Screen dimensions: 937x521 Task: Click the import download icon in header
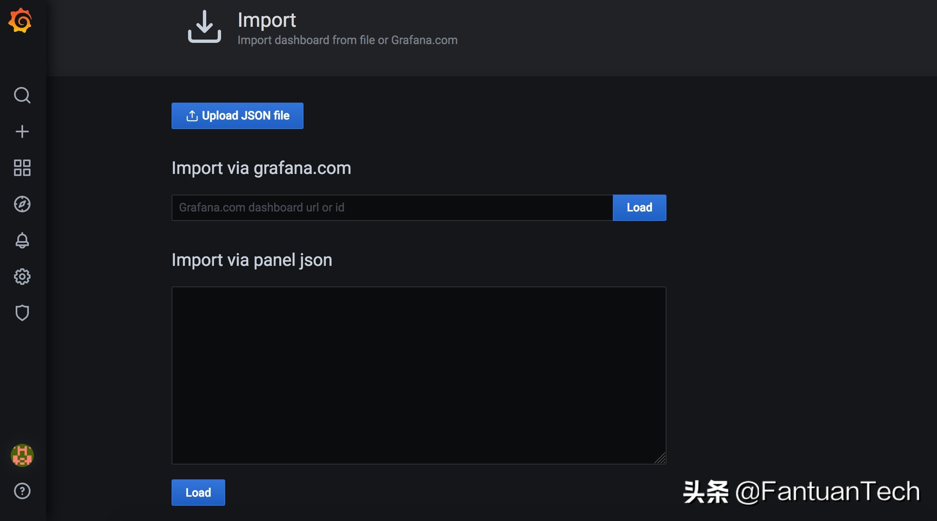pyautogui.click(x=205, y=26)
